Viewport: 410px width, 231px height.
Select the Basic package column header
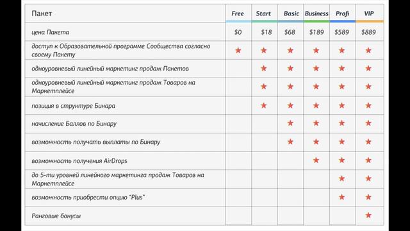(x=291, y=13)
